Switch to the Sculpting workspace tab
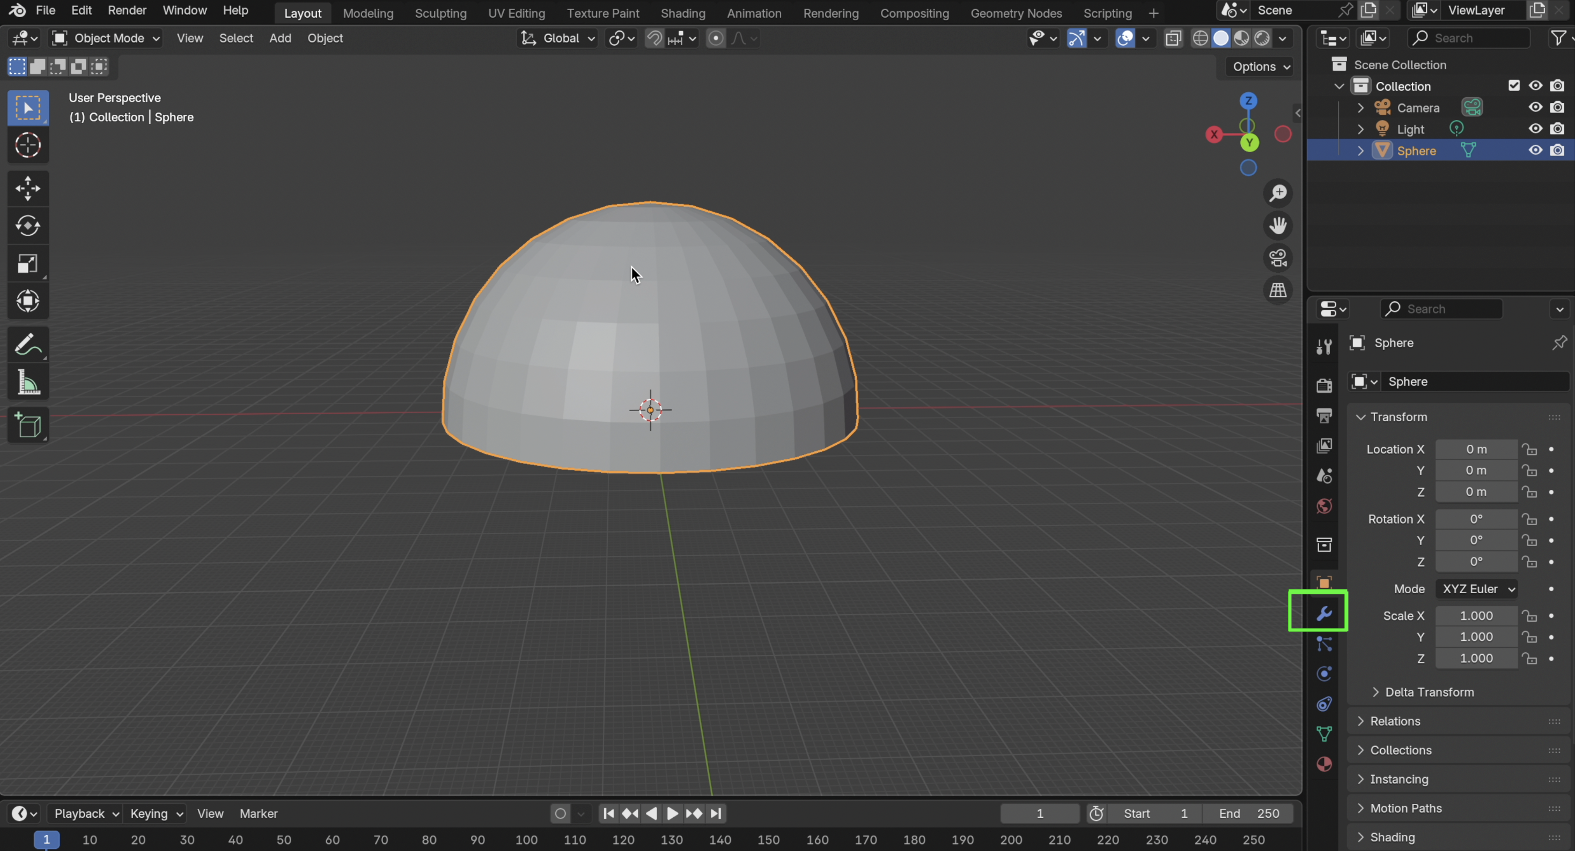The image size is (1575, 851). 440,13
